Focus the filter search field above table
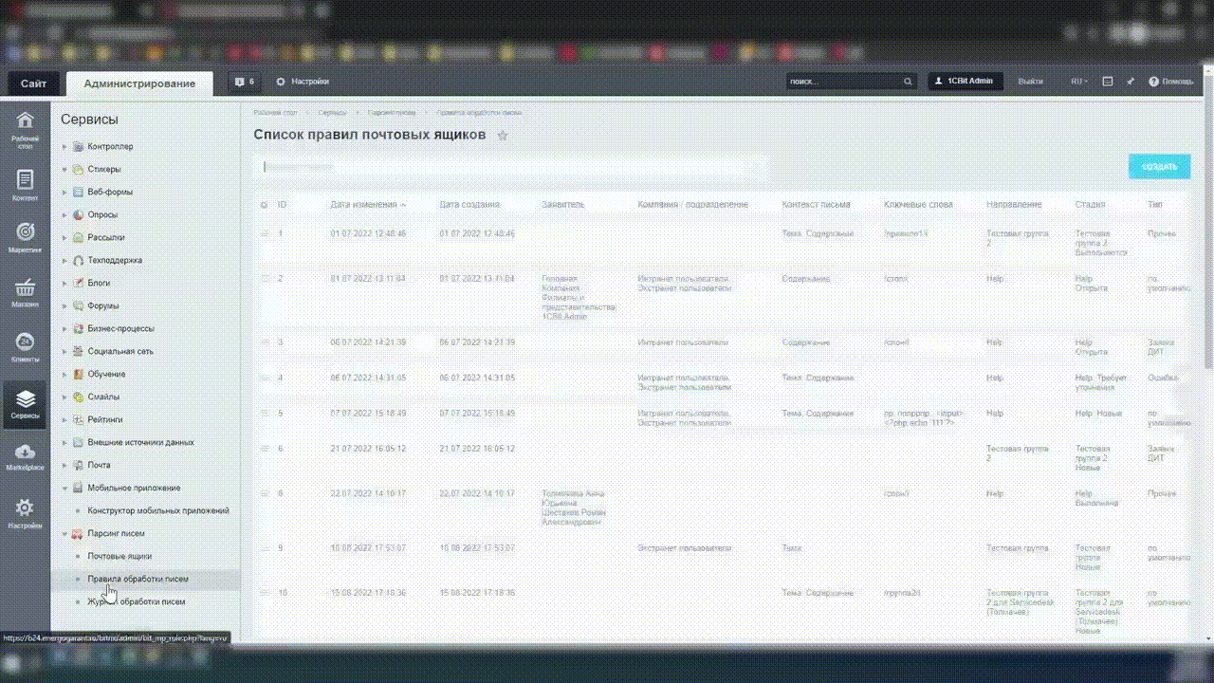Viewport: 1214px width, 683px height. tap(510, 167)
